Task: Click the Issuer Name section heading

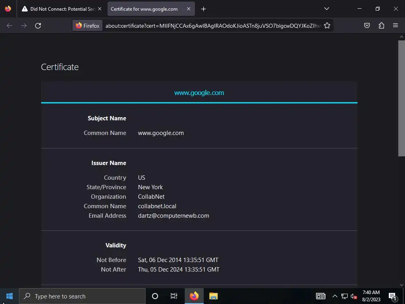Action: [109, 163]
